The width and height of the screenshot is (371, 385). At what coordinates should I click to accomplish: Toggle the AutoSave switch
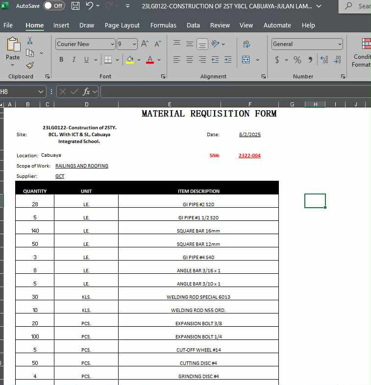(x=54, y=6)
